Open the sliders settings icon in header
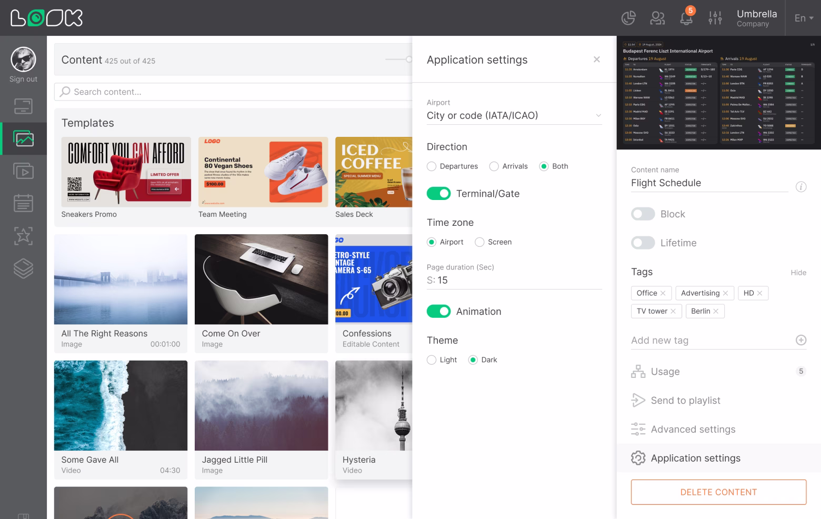The height and width of the screenshot is (519, 821). (715, 18)
